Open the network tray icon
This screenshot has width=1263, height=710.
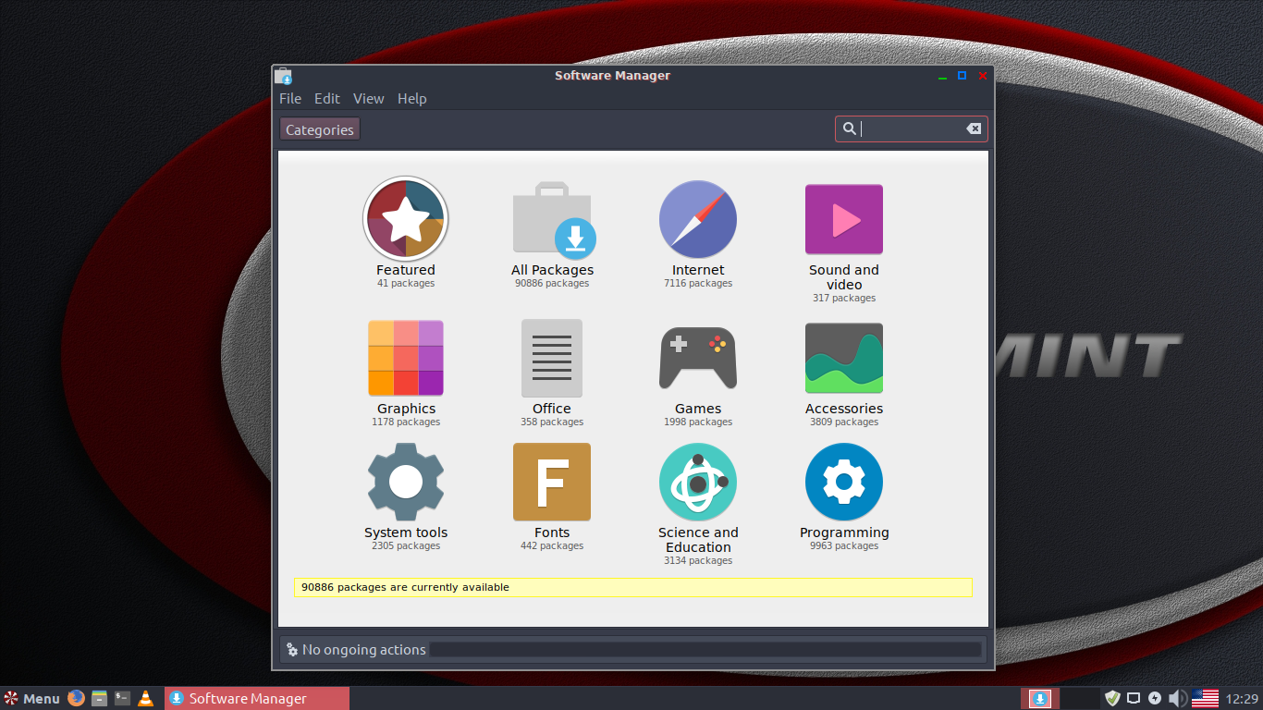click(x=1134, y=698)
